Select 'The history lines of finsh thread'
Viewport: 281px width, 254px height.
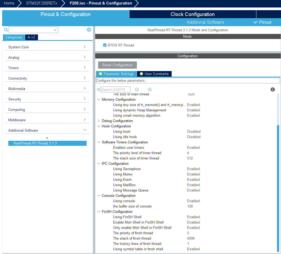coord(137,244)
